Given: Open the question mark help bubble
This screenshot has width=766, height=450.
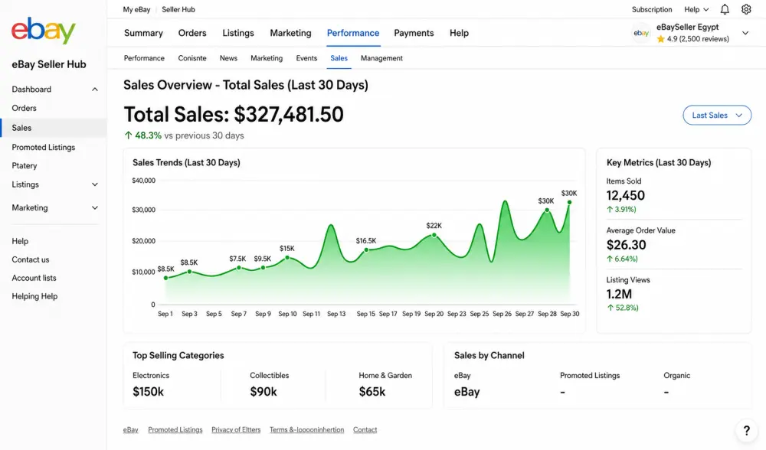Looking at the screenshot, I should click(746, 430).
